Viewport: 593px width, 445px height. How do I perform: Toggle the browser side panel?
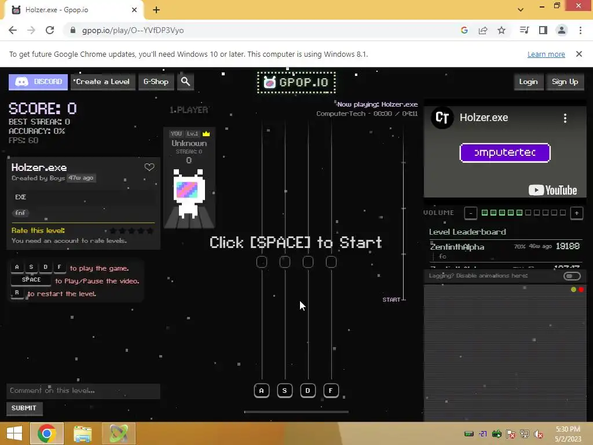tap(543, 30)
